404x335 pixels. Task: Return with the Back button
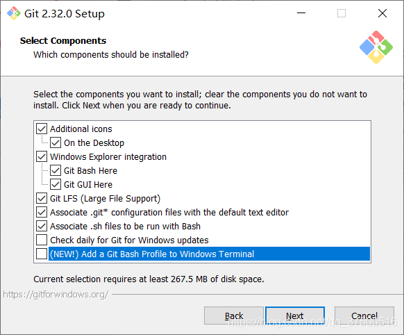pos(234,316)
